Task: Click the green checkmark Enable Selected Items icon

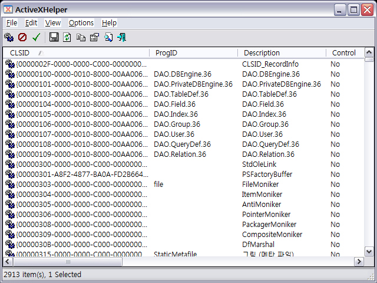Action: coord(37,37)
